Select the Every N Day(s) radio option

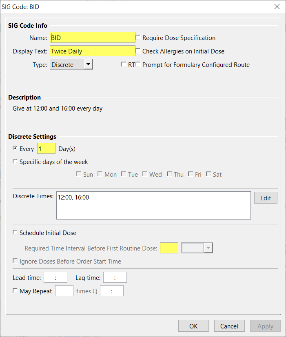pos(16,149)
